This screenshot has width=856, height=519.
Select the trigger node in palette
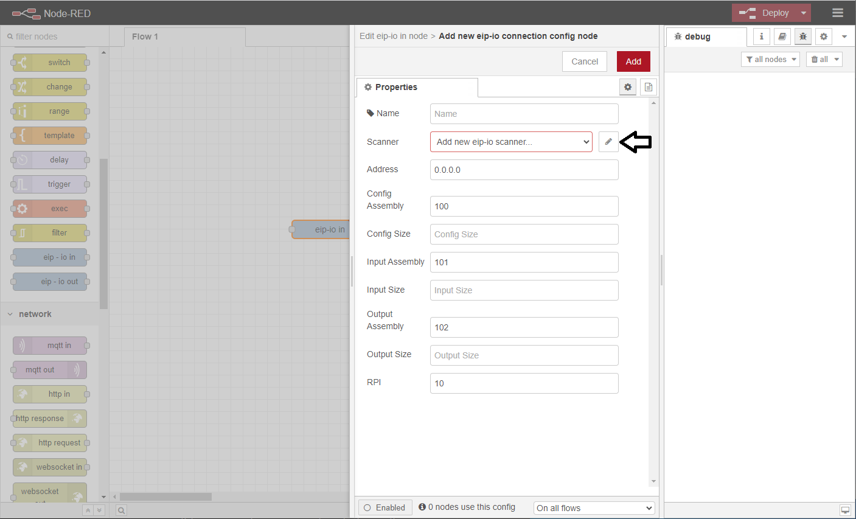tap(50, 184)
